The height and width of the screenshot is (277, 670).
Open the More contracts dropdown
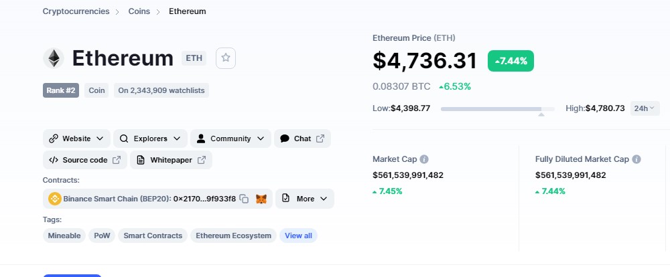[x=305, y=199]
